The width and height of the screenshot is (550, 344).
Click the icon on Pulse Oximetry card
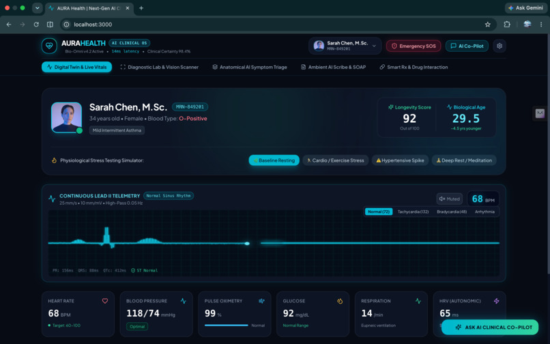point(261,301)
